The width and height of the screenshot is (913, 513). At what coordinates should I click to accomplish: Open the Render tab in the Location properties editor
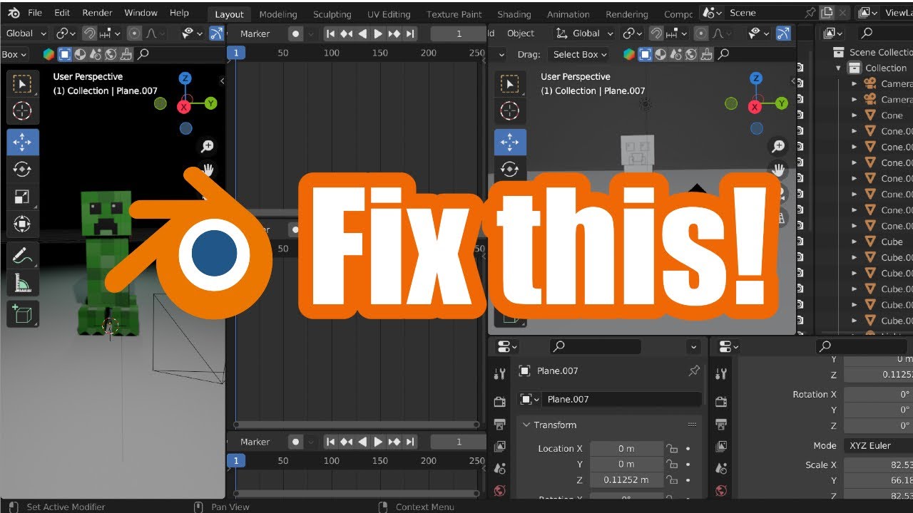point(500,402)
